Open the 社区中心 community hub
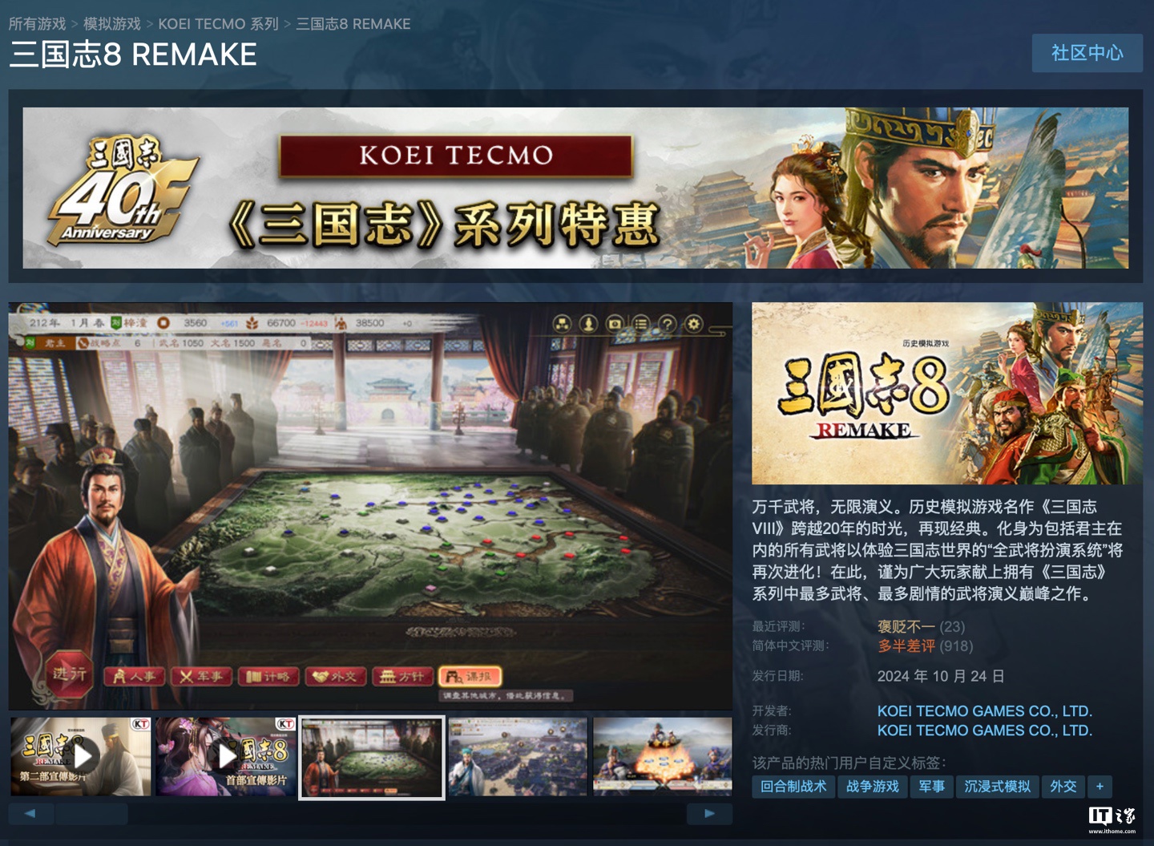1154x846 pixels. pos(1087,53)
